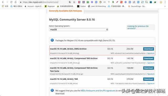Open Signature link for the Test Suite
This screenshot has width=168, height=96.
(151, 74)
